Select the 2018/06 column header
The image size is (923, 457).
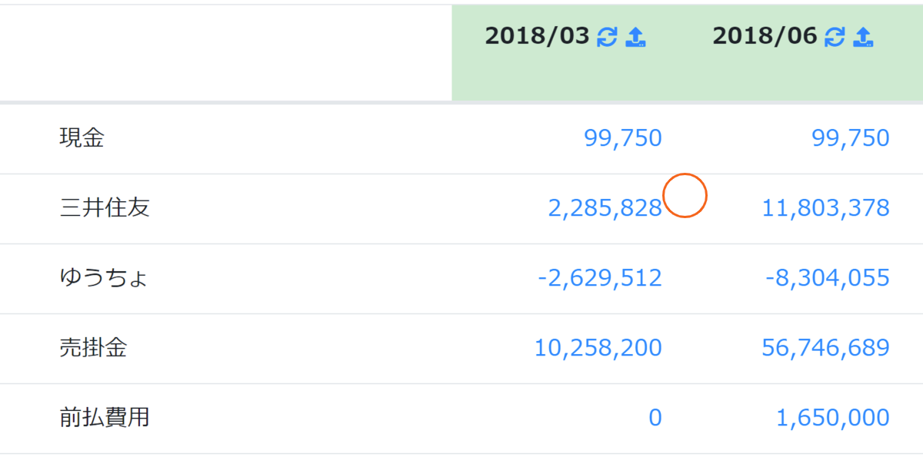[x=765, y=36]
